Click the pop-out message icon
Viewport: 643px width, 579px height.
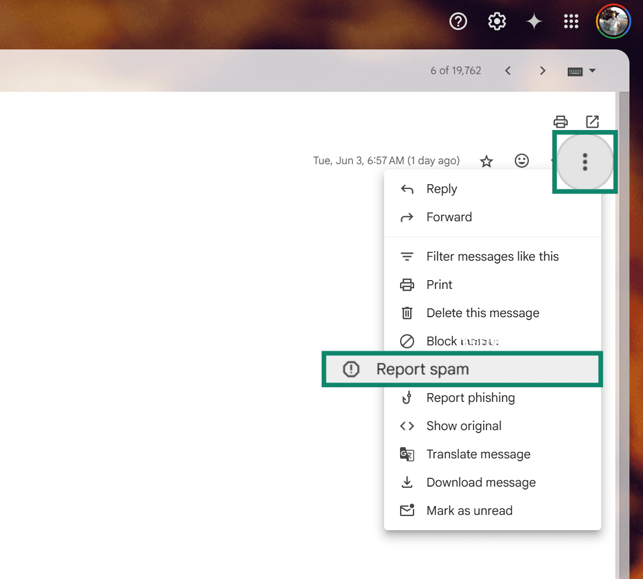[592, 122]
